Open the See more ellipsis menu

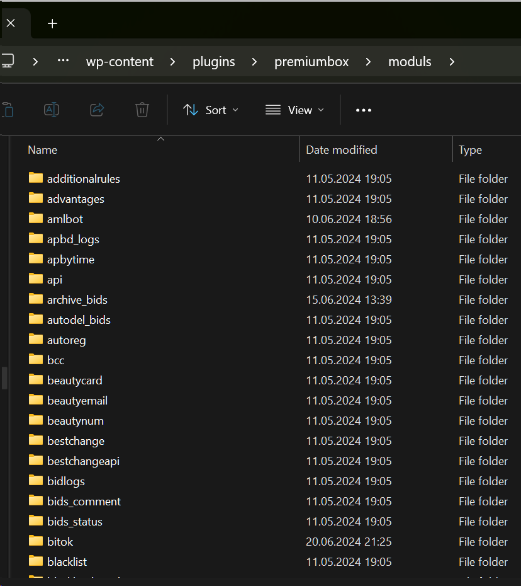[363, 110]
